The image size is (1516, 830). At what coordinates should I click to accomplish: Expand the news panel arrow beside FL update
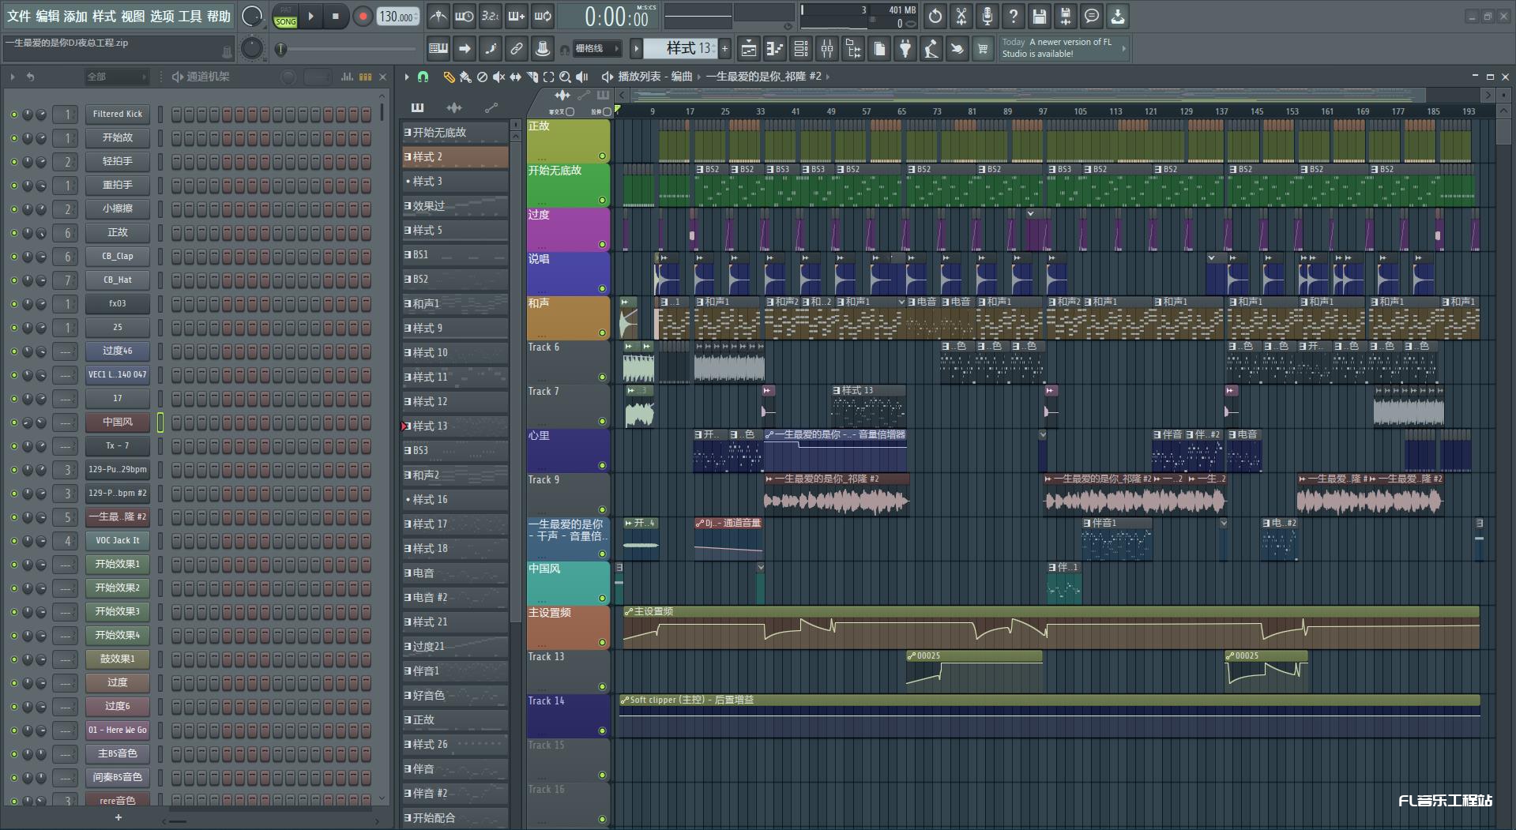click(x=1124, y=48)
